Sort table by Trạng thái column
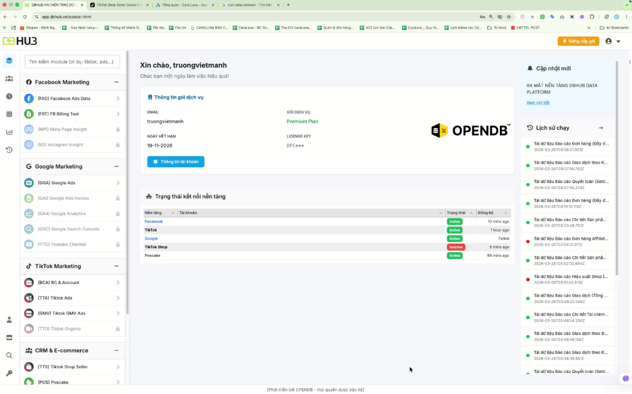Screen dimensions: 632x394 tap(460, 213)
